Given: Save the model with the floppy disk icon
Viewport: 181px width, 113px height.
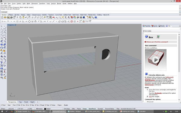Looking at the screenshot, I should (8, 17).
